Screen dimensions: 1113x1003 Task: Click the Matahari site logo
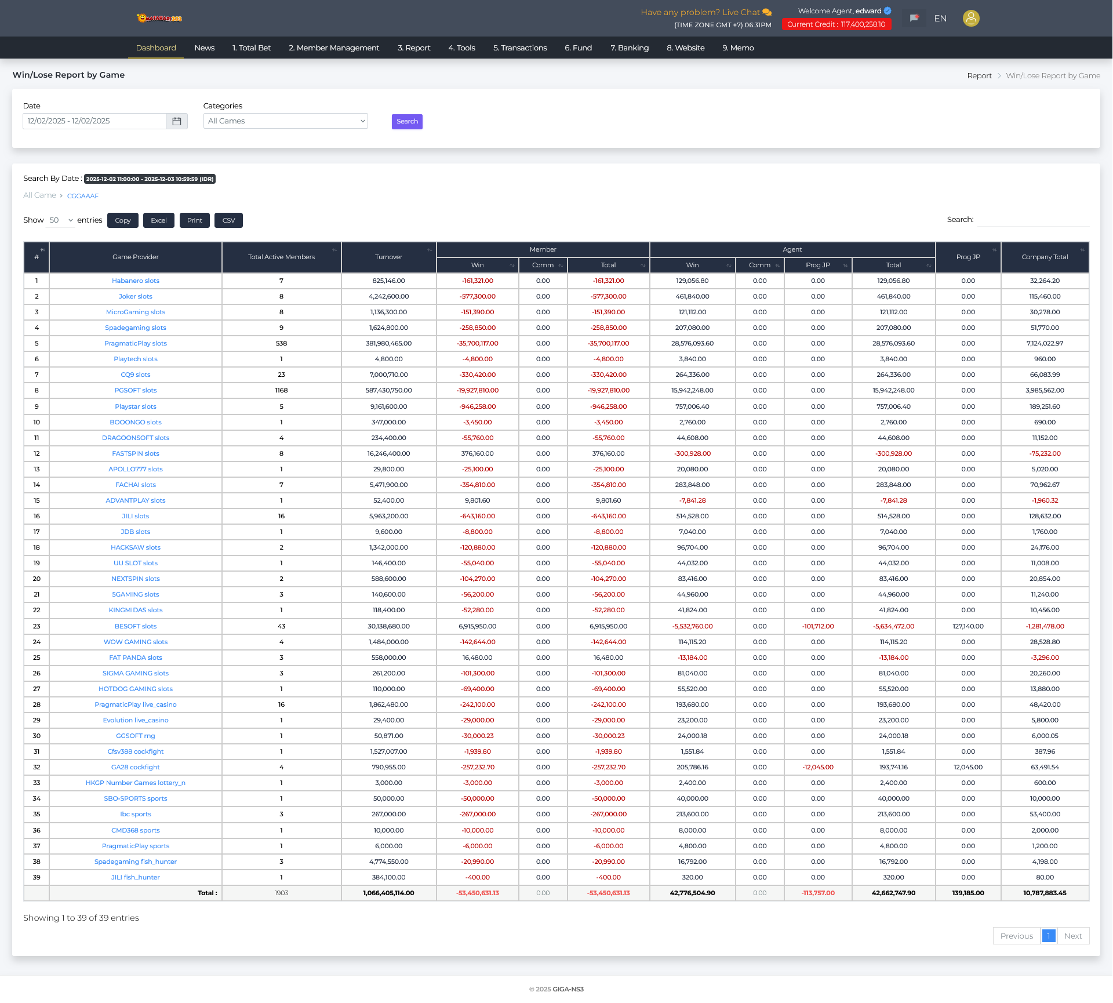pyautogui.click(x=159, y=19)
